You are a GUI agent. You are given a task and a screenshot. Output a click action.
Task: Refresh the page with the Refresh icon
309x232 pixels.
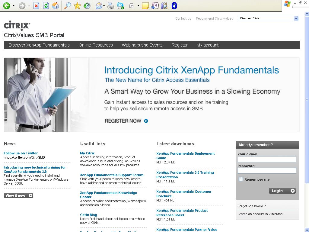tap(46, 6)
